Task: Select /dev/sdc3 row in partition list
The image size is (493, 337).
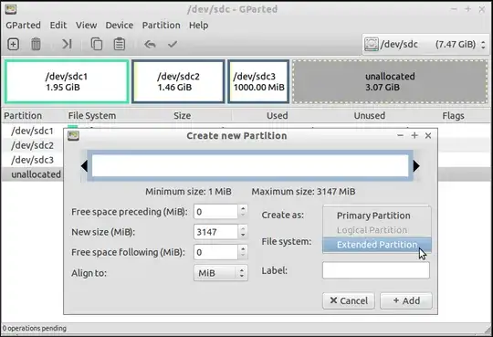Action: (x=32, y=160)
